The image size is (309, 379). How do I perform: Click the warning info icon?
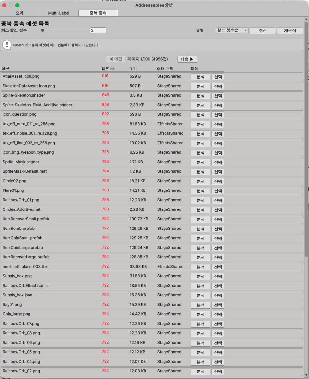tap(7, 45)
